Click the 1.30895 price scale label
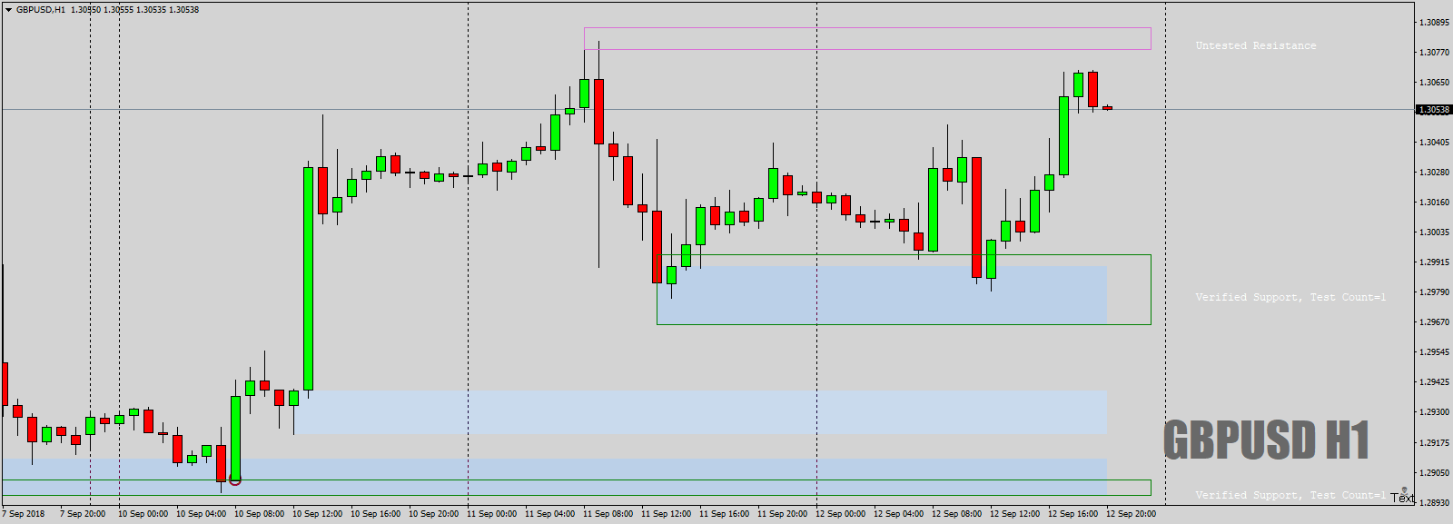This screenshot has width=1453, height=524. (x=1434, y=23)
